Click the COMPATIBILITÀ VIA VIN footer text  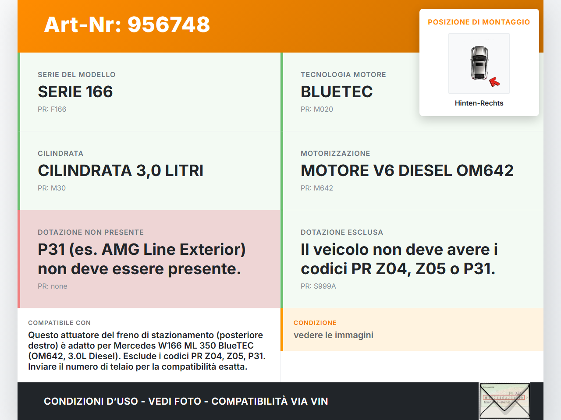(269, 401)
